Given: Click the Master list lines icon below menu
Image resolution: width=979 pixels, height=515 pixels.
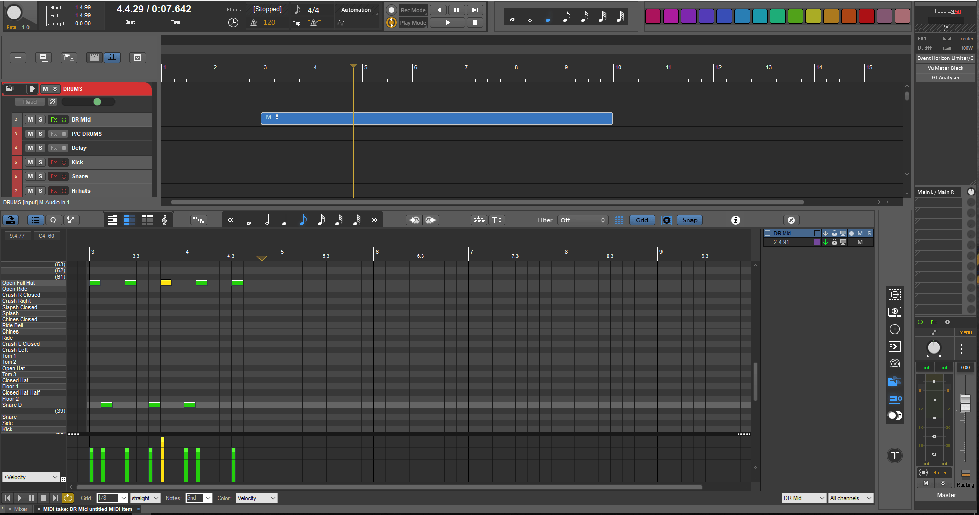Looking at the screenshot, I should 965,349.
